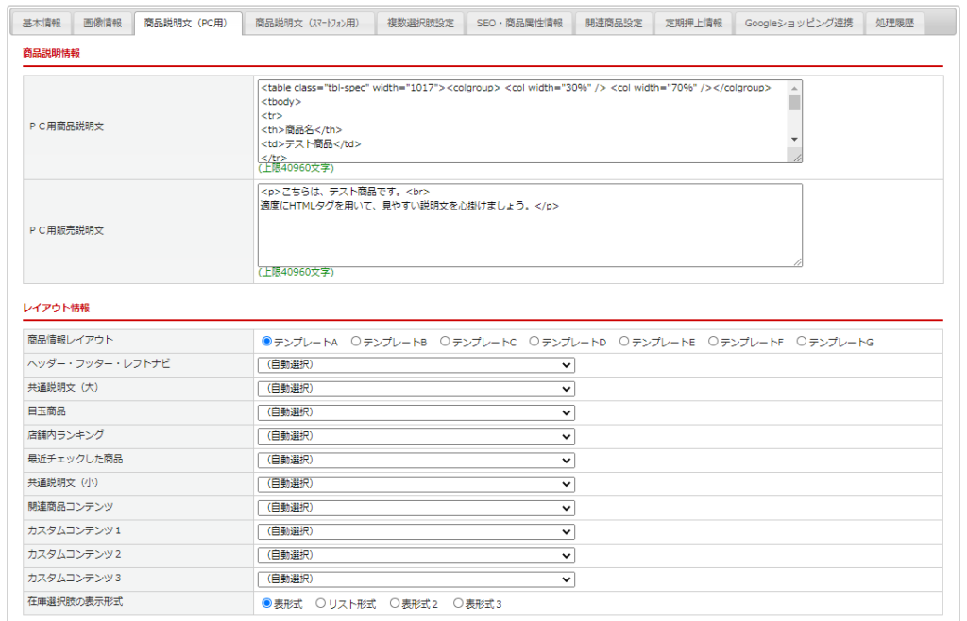
Task: Open カスタムコンテンツ3 dropdown list
Action: 416,579
